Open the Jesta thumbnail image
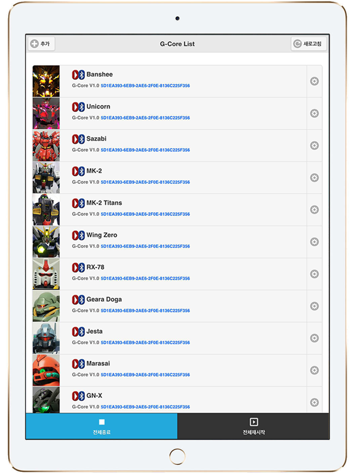The width and height of the screenshot is (355, 474). click(46, 338)
